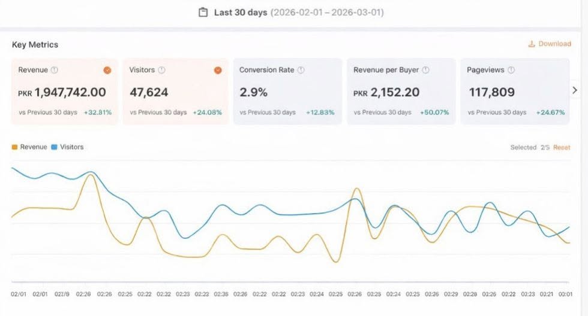Click the 117,809 pageviews value
This screenshot has height=316, width=588.
tap(492, 92)
